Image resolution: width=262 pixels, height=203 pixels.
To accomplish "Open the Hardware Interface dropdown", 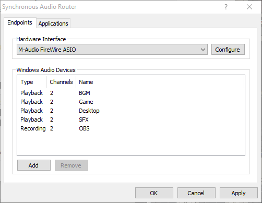I will click(x=112, y=50).
